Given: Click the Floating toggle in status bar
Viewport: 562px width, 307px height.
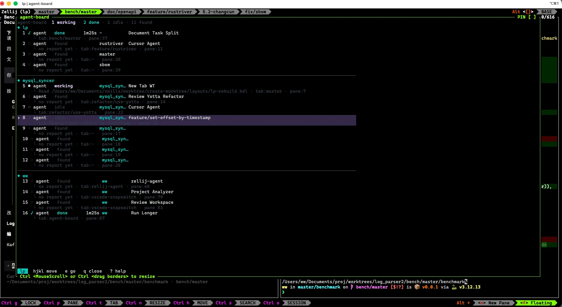Looking at the screenshot, I should pyautogui.click(x=536, y=303).
